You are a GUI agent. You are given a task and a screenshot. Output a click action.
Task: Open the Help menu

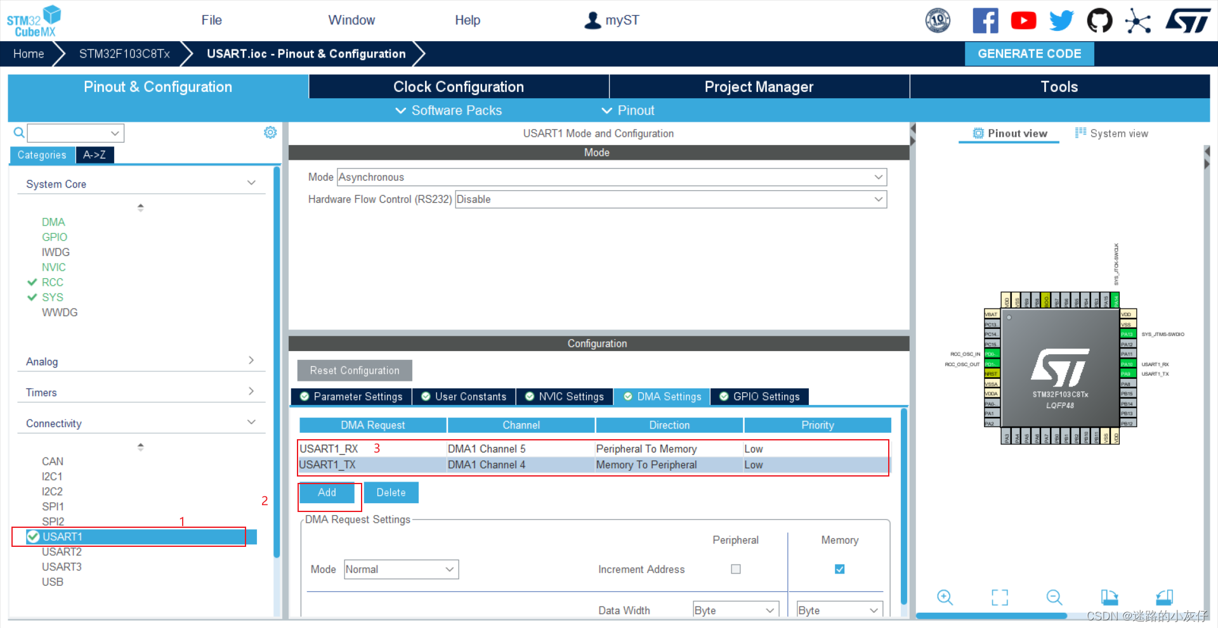468,20
